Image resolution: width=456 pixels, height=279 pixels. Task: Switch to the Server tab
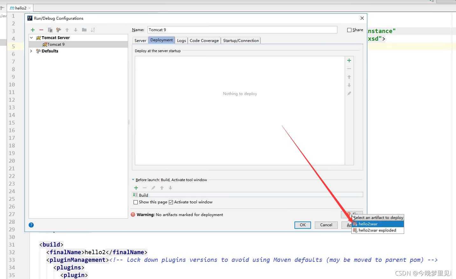[x=140, y=41]
